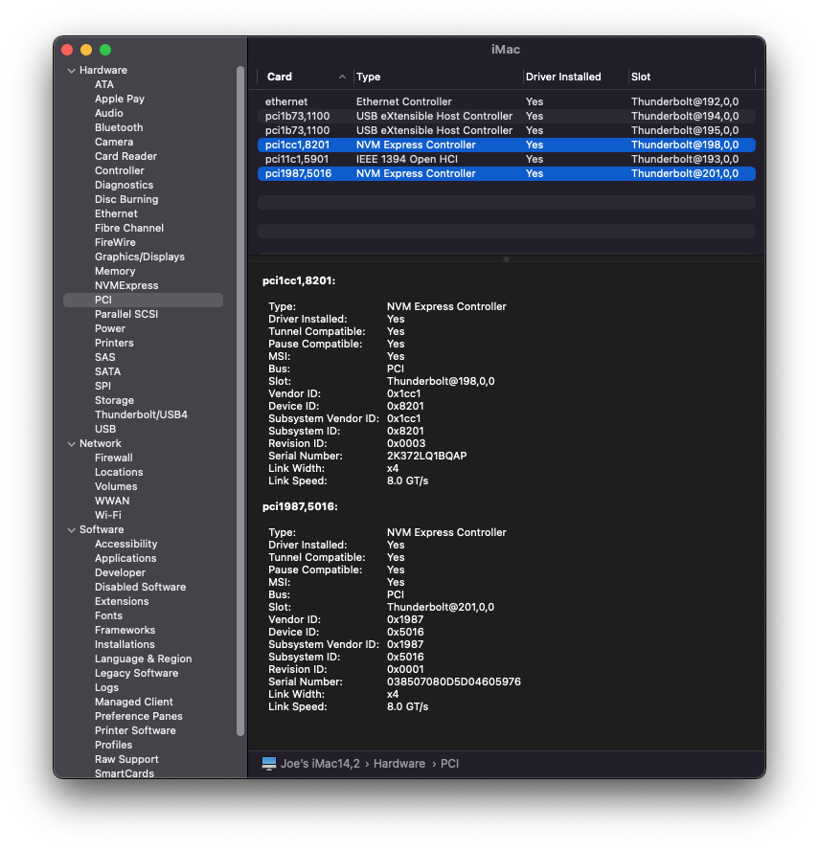Click the iMac computer icon in path bar
819x849 pixels.
point(269,764)
